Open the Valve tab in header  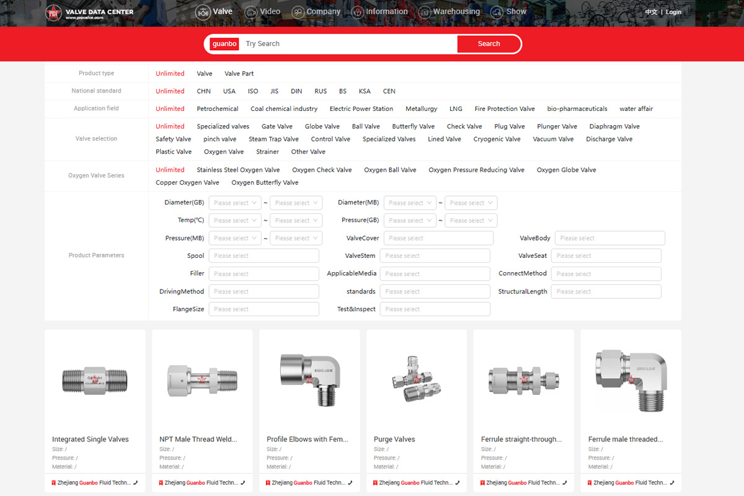coord(214,12)
